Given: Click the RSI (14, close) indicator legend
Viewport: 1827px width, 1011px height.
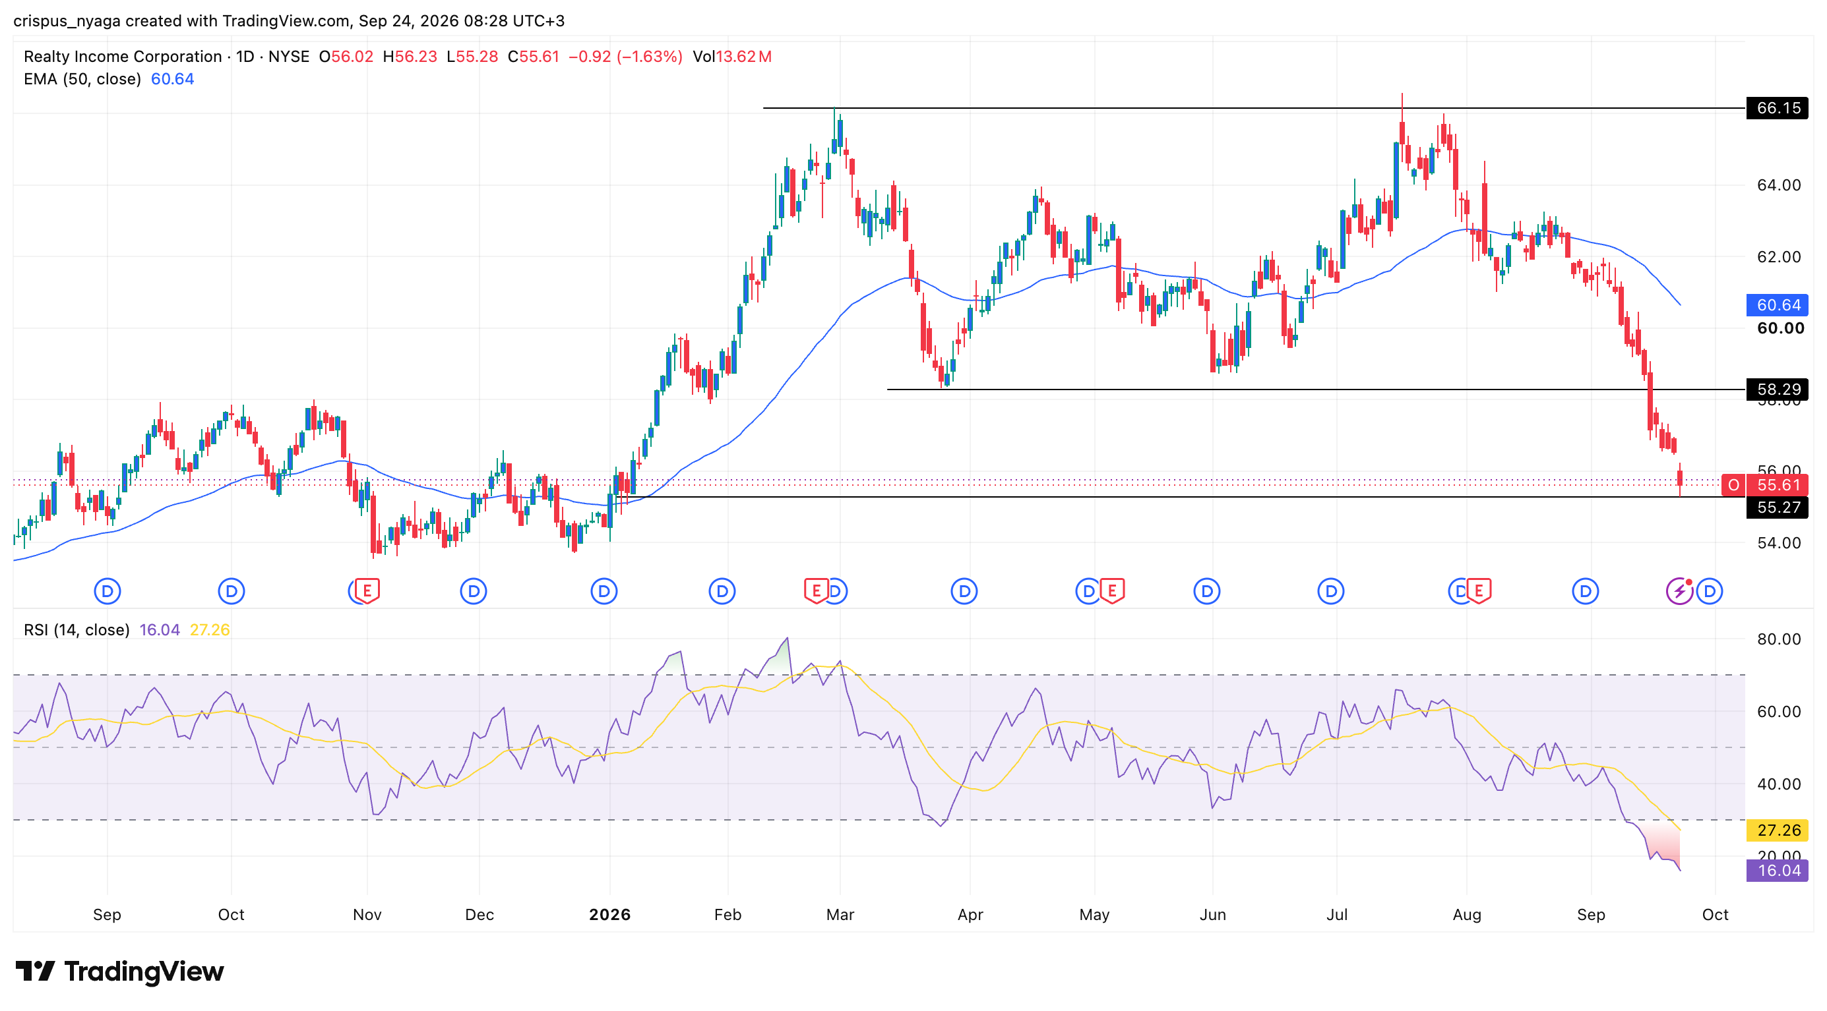Looking at the screenshot, I should coord(77,630).
